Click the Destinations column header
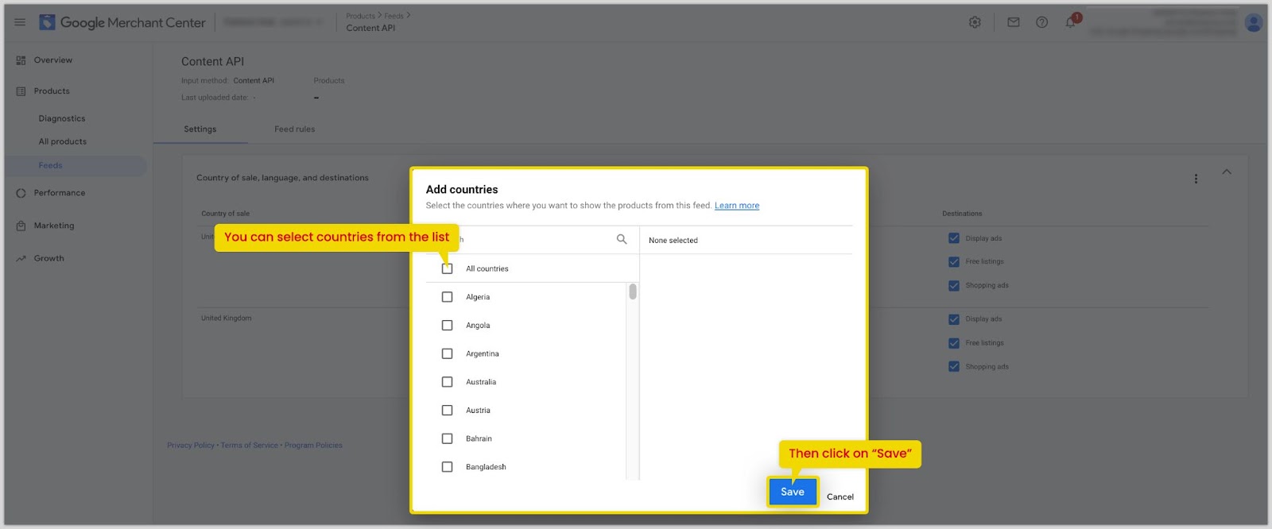The image size is (1272, 529). (962, 214)
